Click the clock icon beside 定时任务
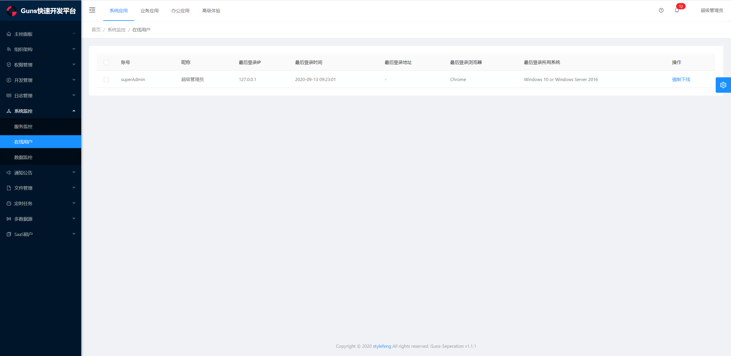This screenshot has width=731, height=356. (9, 203)
